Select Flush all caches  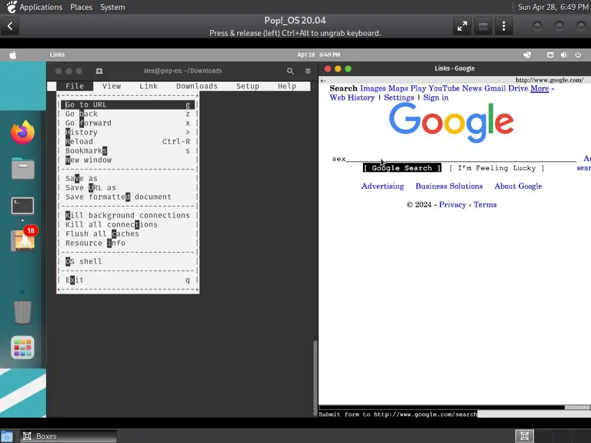128,234
